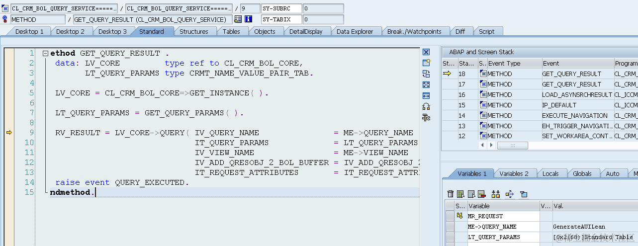Click the trash icon in the variables toolbar
The image size is (638, 246).
point(451,194)
